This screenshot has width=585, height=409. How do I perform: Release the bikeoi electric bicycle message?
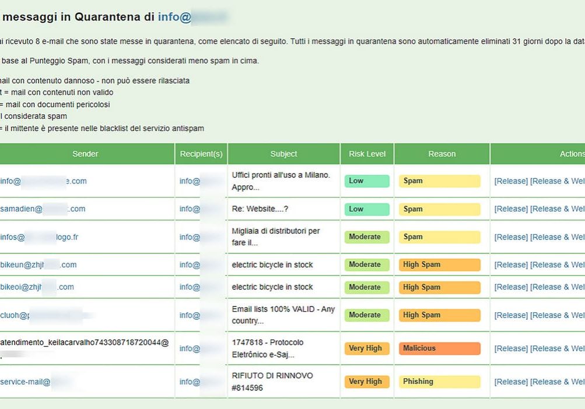point(511,287)
